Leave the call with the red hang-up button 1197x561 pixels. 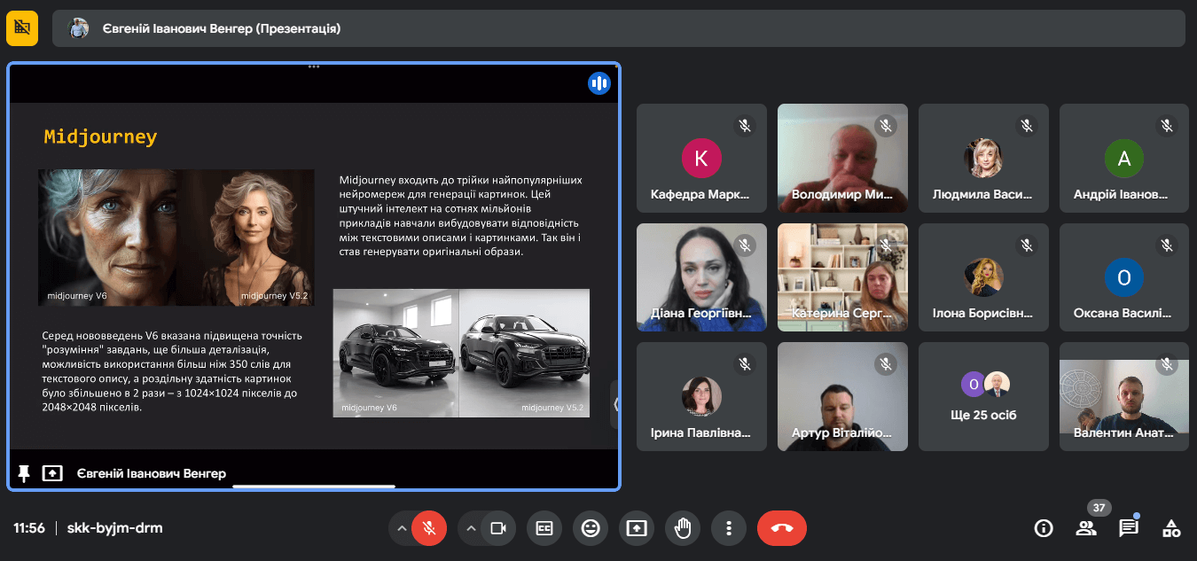782,528
